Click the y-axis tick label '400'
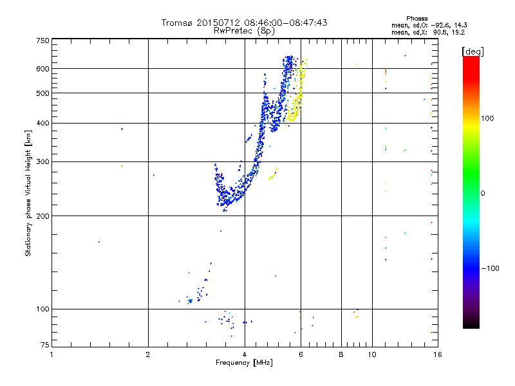Image resolution: width=515 pixels, height=386 pixels. (x=42, y=124)
